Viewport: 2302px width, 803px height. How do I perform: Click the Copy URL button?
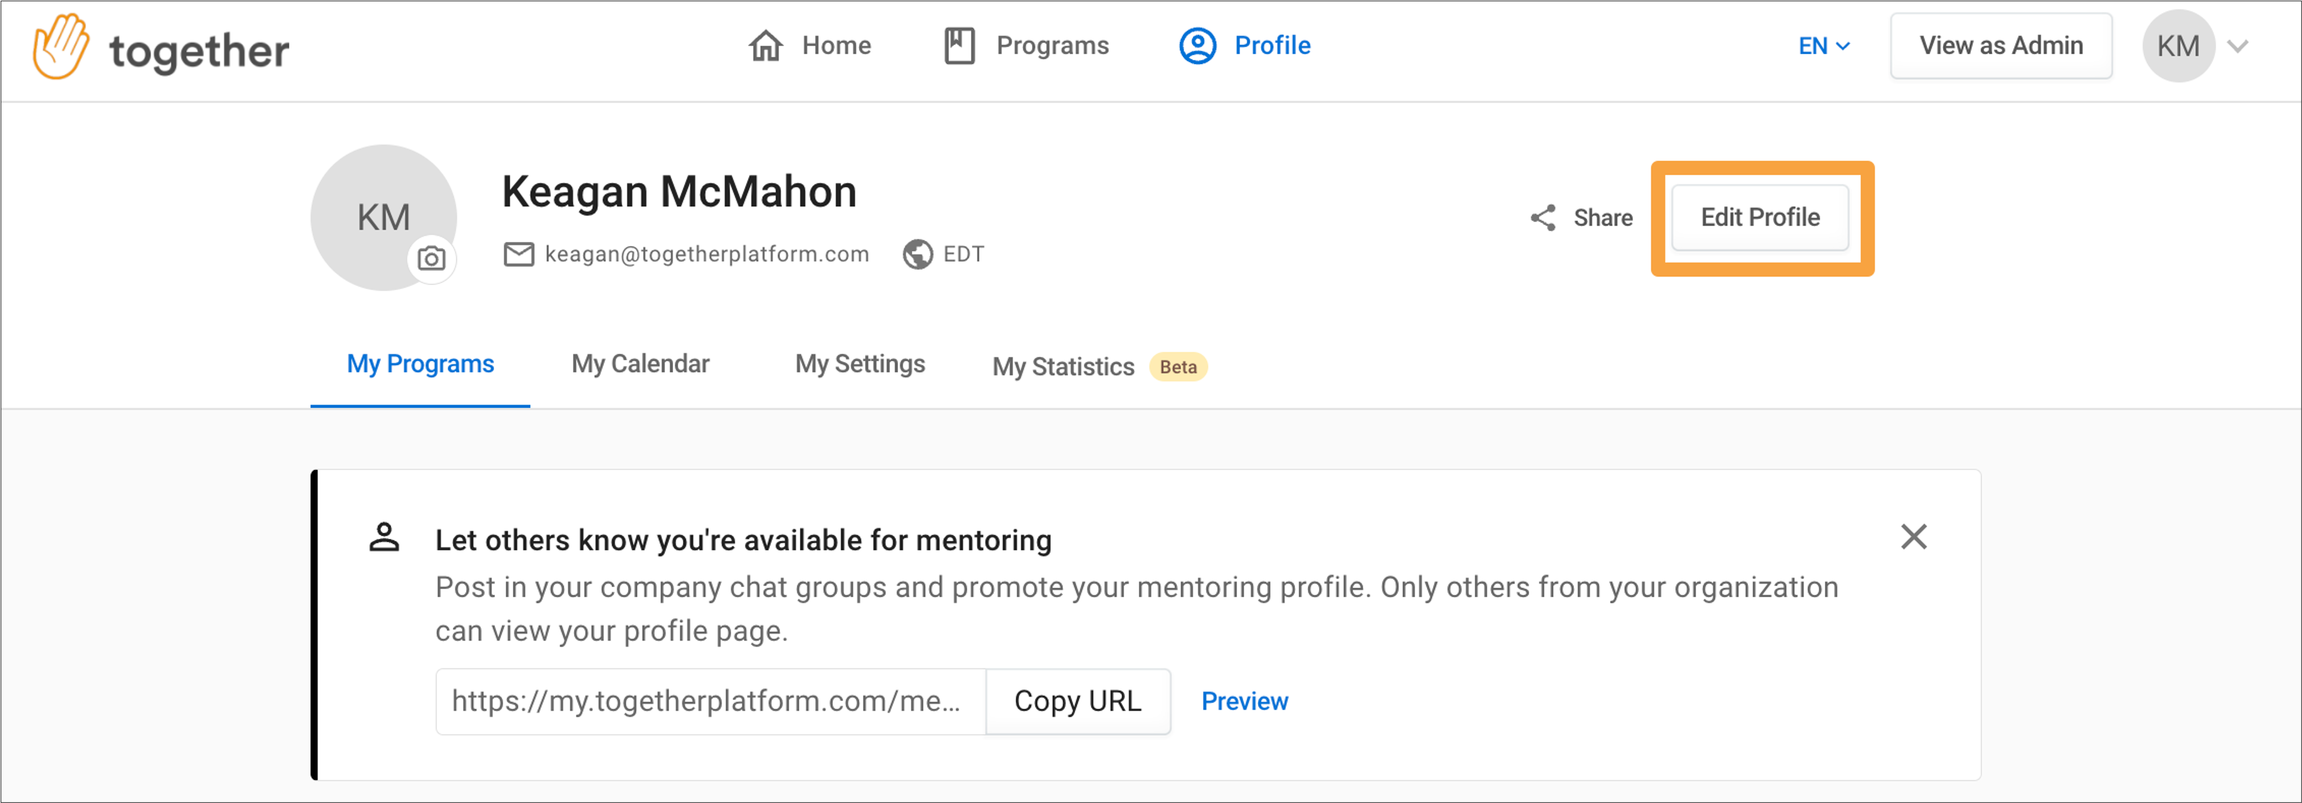tap(1078, 701)
